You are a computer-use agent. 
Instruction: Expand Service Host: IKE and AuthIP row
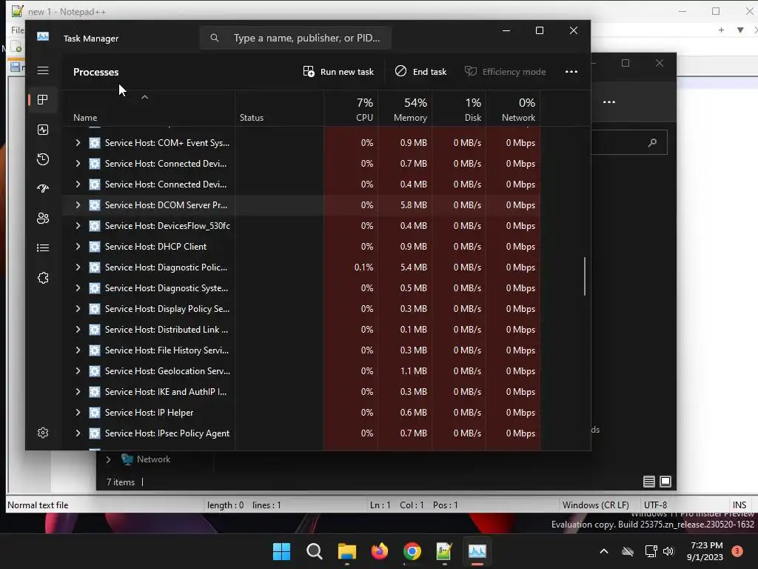[x=77, y=392]
